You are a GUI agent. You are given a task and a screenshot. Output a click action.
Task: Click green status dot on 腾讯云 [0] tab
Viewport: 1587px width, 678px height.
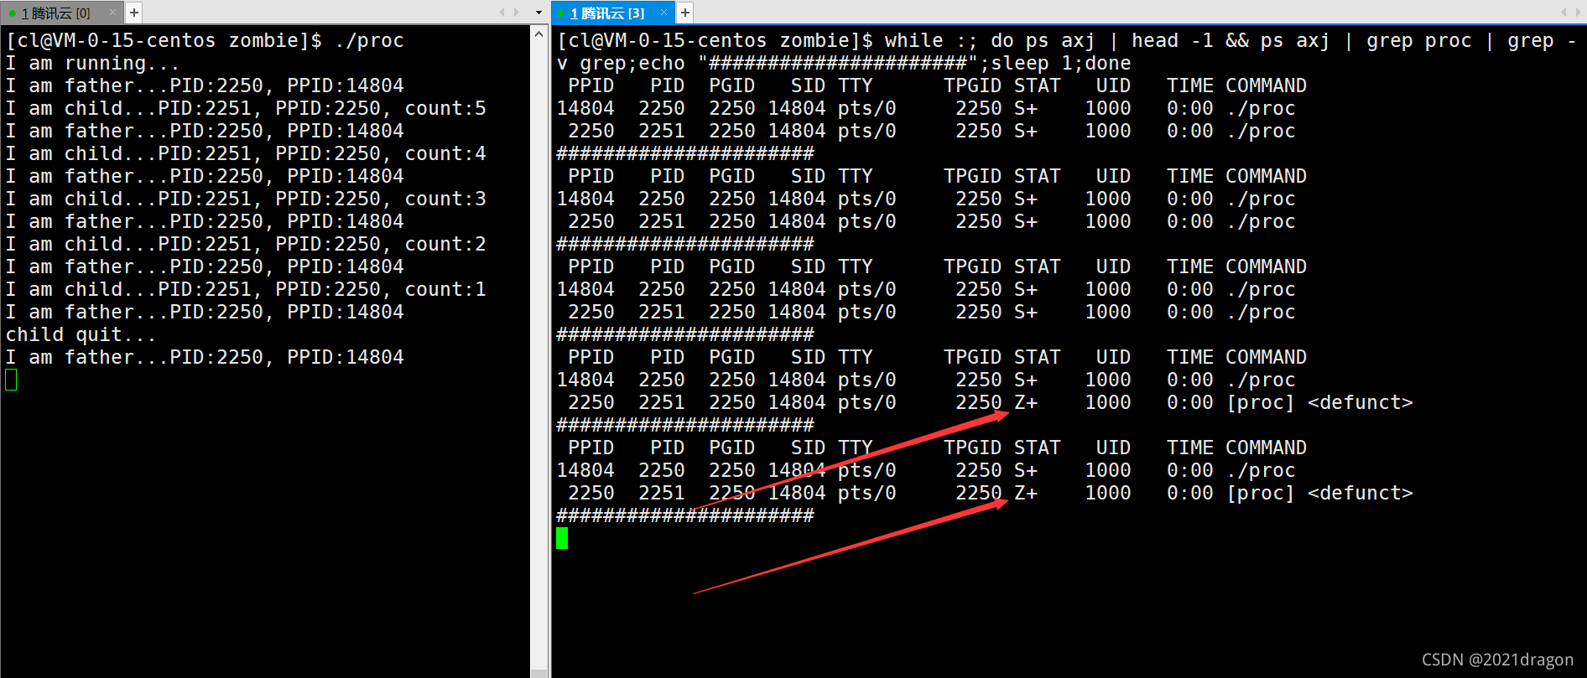pos(13,13)
